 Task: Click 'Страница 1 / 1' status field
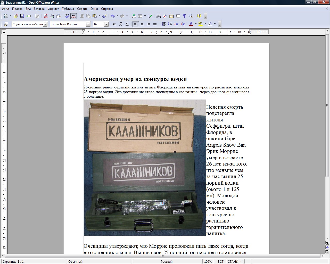[34, 261]
